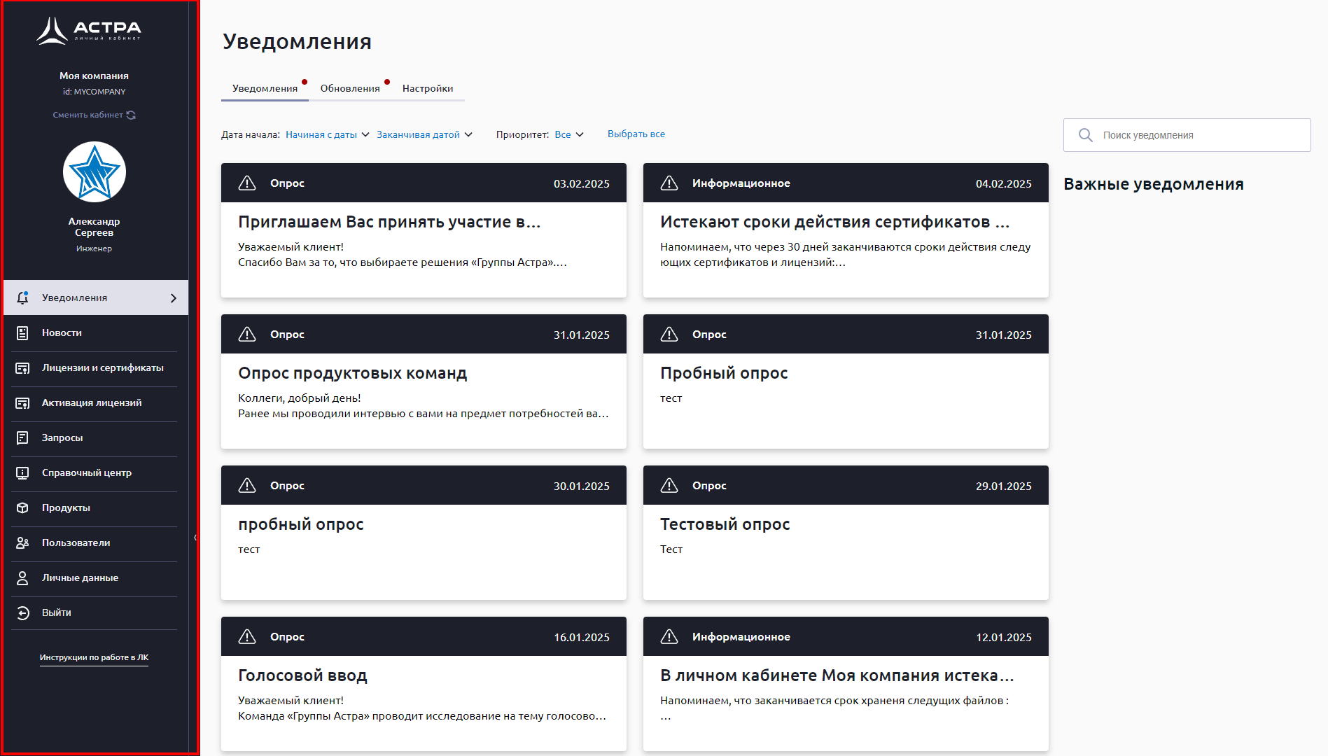Open the "Настройки" tab

428,88
